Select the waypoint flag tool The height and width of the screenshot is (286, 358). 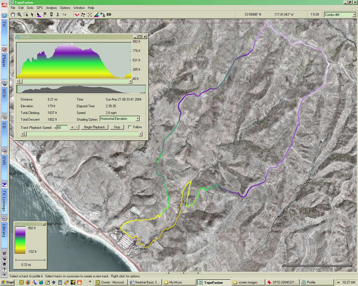point(45,15)
